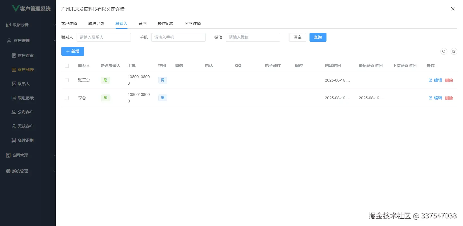Expand the 合同管理 menu arrow
Image resolution: width=463 pixels, height=226 pixels.
pos(55,155)
